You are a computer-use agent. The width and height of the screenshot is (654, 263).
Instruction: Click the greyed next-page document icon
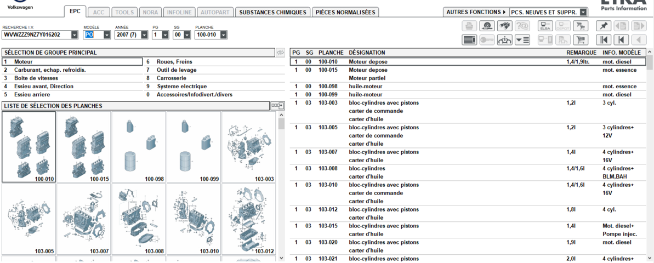pos(639,26)
